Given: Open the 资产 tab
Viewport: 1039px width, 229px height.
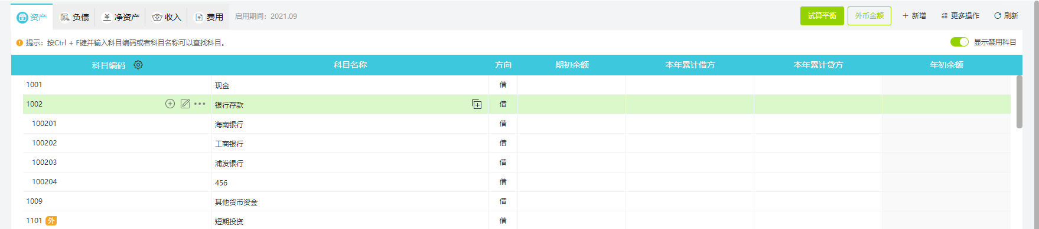Looking at the screenshot, I should click(x=32, y=17).
